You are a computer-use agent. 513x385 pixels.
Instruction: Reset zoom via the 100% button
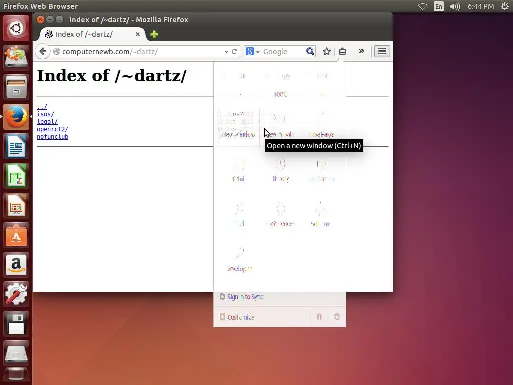pos(280,94)
